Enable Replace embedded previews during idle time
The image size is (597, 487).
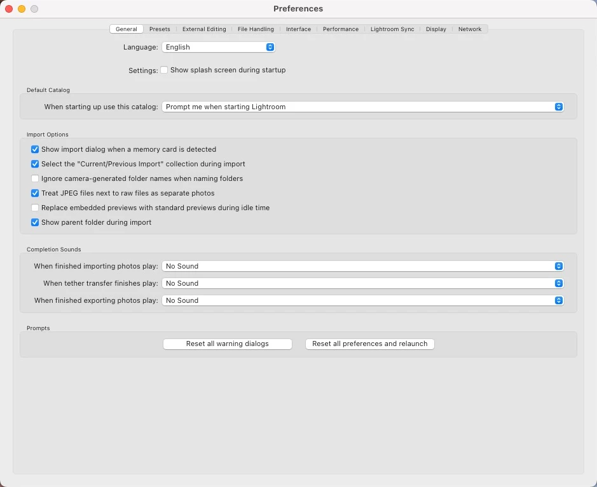[35, 208]
